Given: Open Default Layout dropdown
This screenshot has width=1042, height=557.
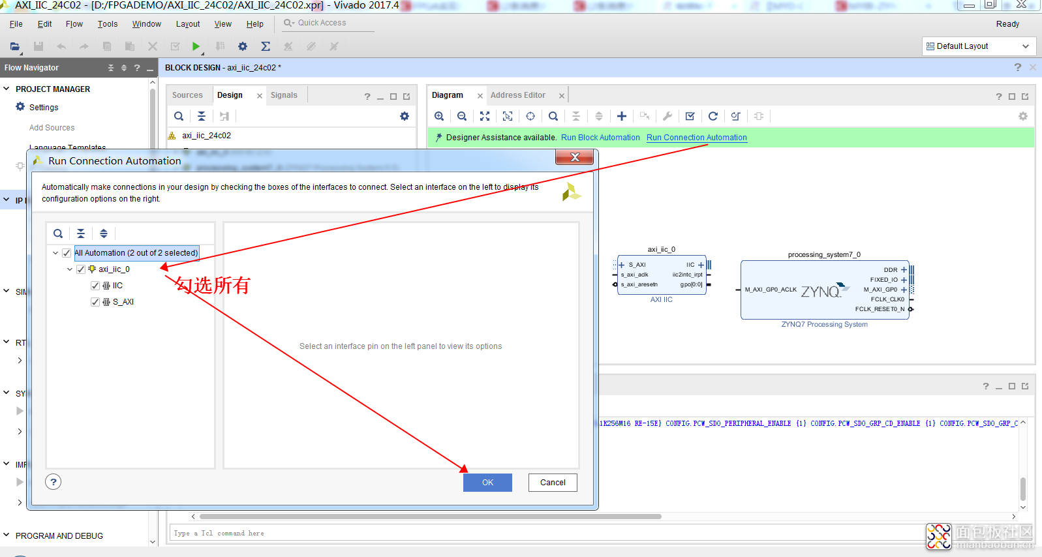Looking at the screenshot, I should coord(979,46).
